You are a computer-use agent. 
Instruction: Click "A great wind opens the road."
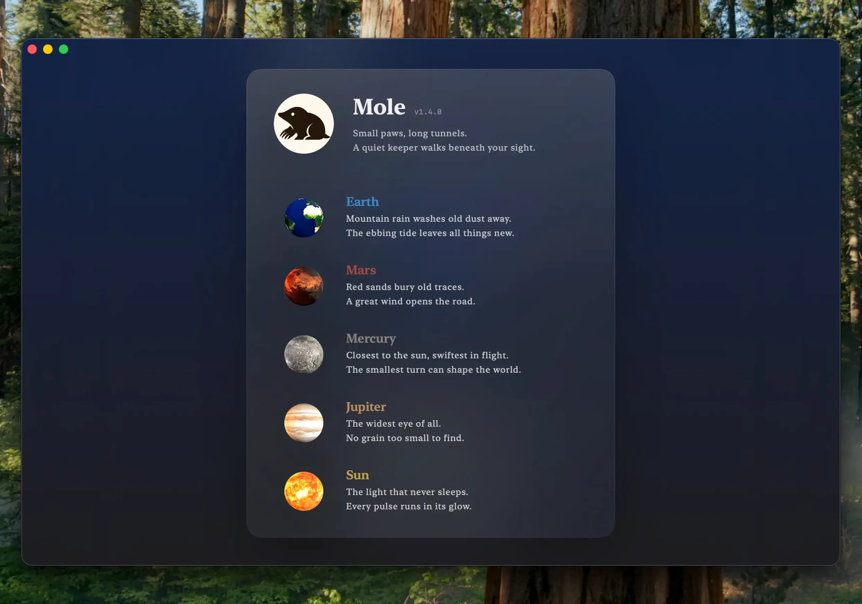tap(410, 301)
